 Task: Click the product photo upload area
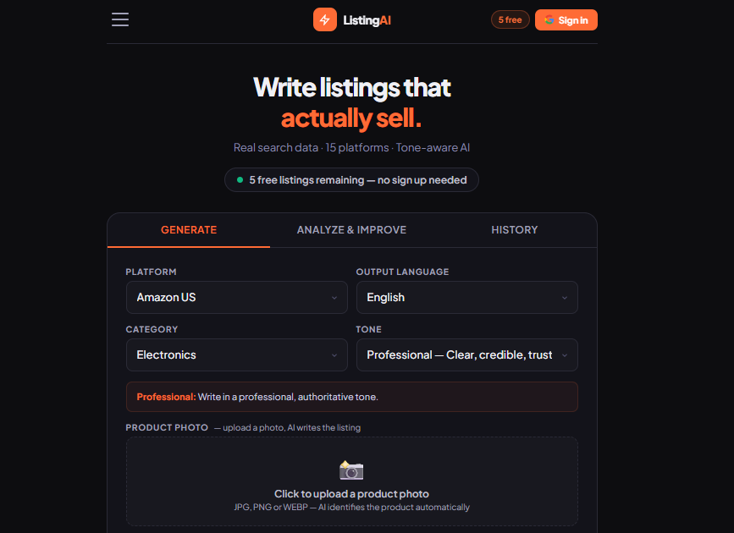[351, 482]
